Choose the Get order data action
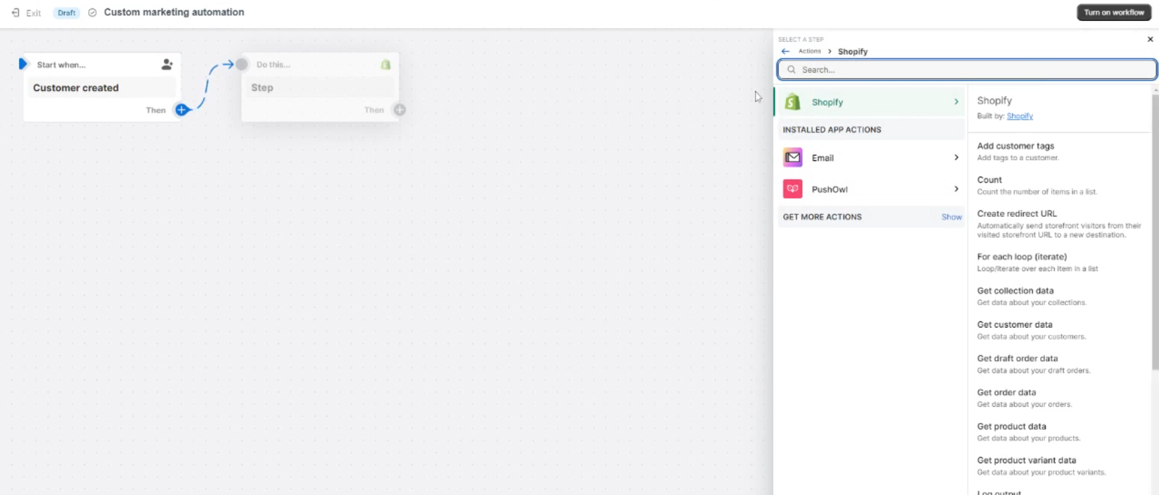The width and height of the screenshot is (1159, 495). [1059, 398]
